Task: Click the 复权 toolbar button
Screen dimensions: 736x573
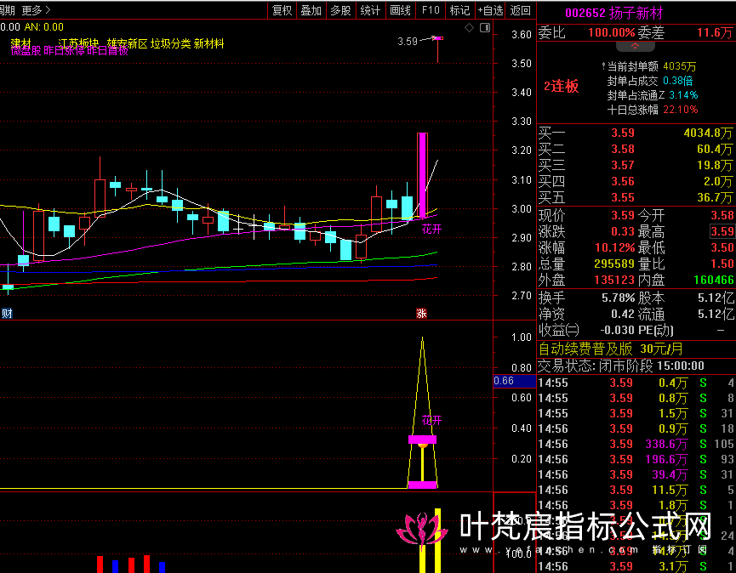Action: [x=282, y=10]
